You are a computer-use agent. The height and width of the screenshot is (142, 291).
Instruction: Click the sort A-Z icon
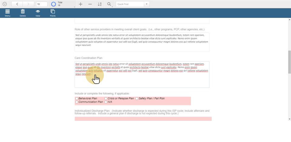pos(100,4)
